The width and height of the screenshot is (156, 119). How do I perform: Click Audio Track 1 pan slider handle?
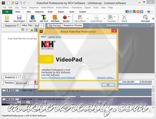click(x=28, y=102)
